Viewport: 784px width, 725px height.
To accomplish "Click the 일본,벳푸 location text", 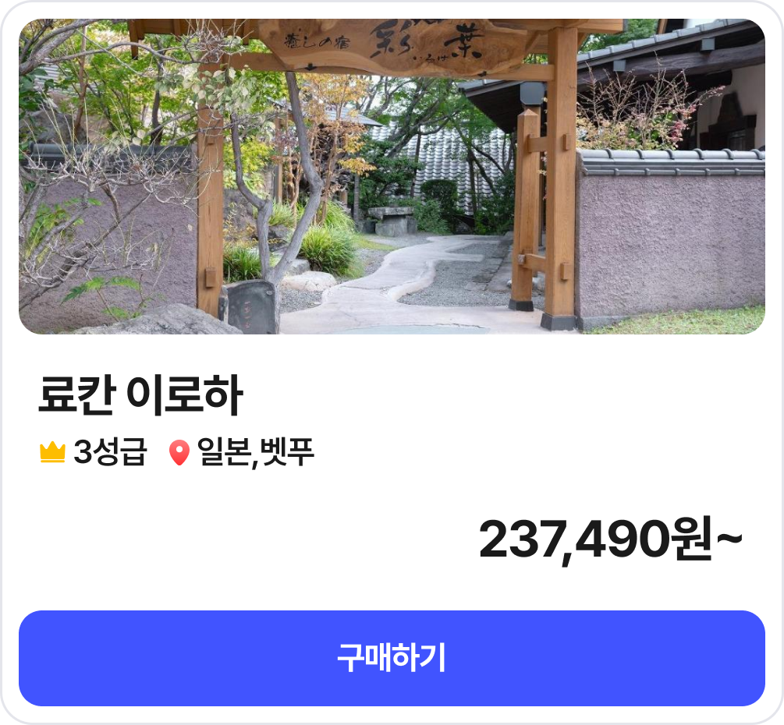I will (x=256, y=452).
